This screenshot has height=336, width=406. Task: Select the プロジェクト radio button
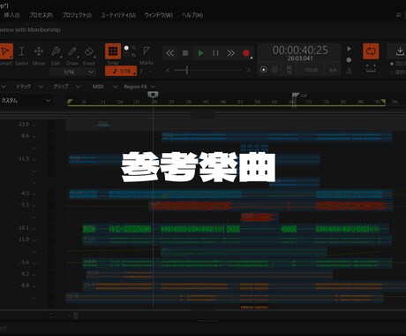pos(392,64)
